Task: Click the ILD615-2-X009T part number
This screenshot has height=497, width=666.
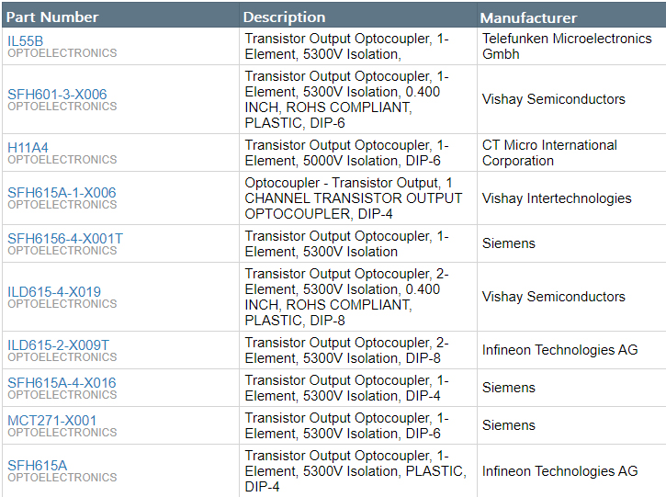Action: pos(58,345)
